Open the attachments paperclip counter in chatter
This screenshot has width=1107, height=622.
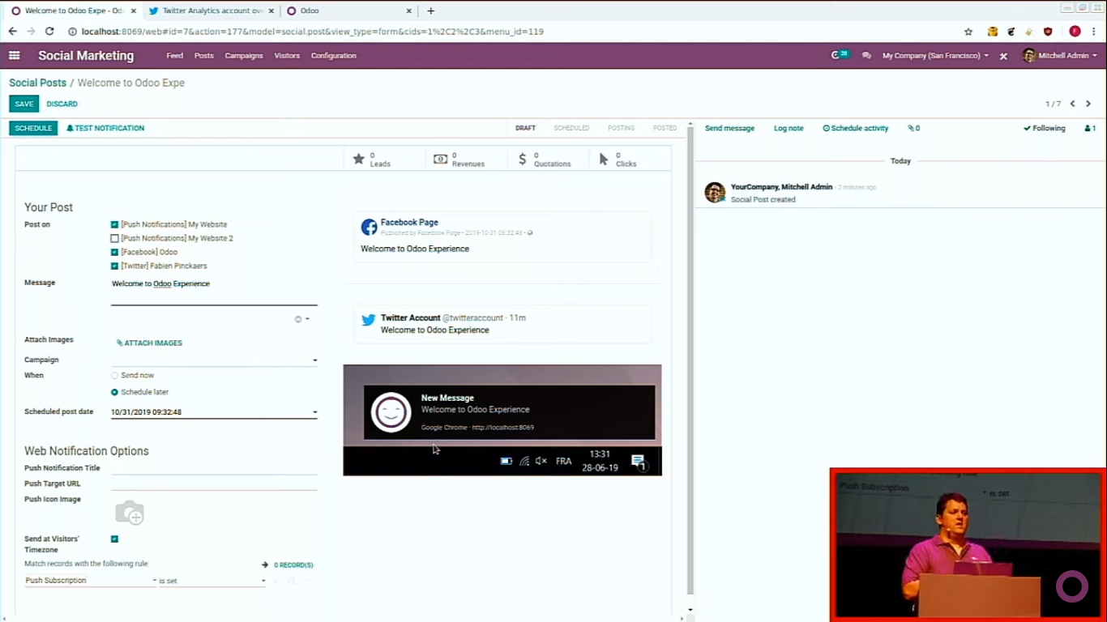913,128
